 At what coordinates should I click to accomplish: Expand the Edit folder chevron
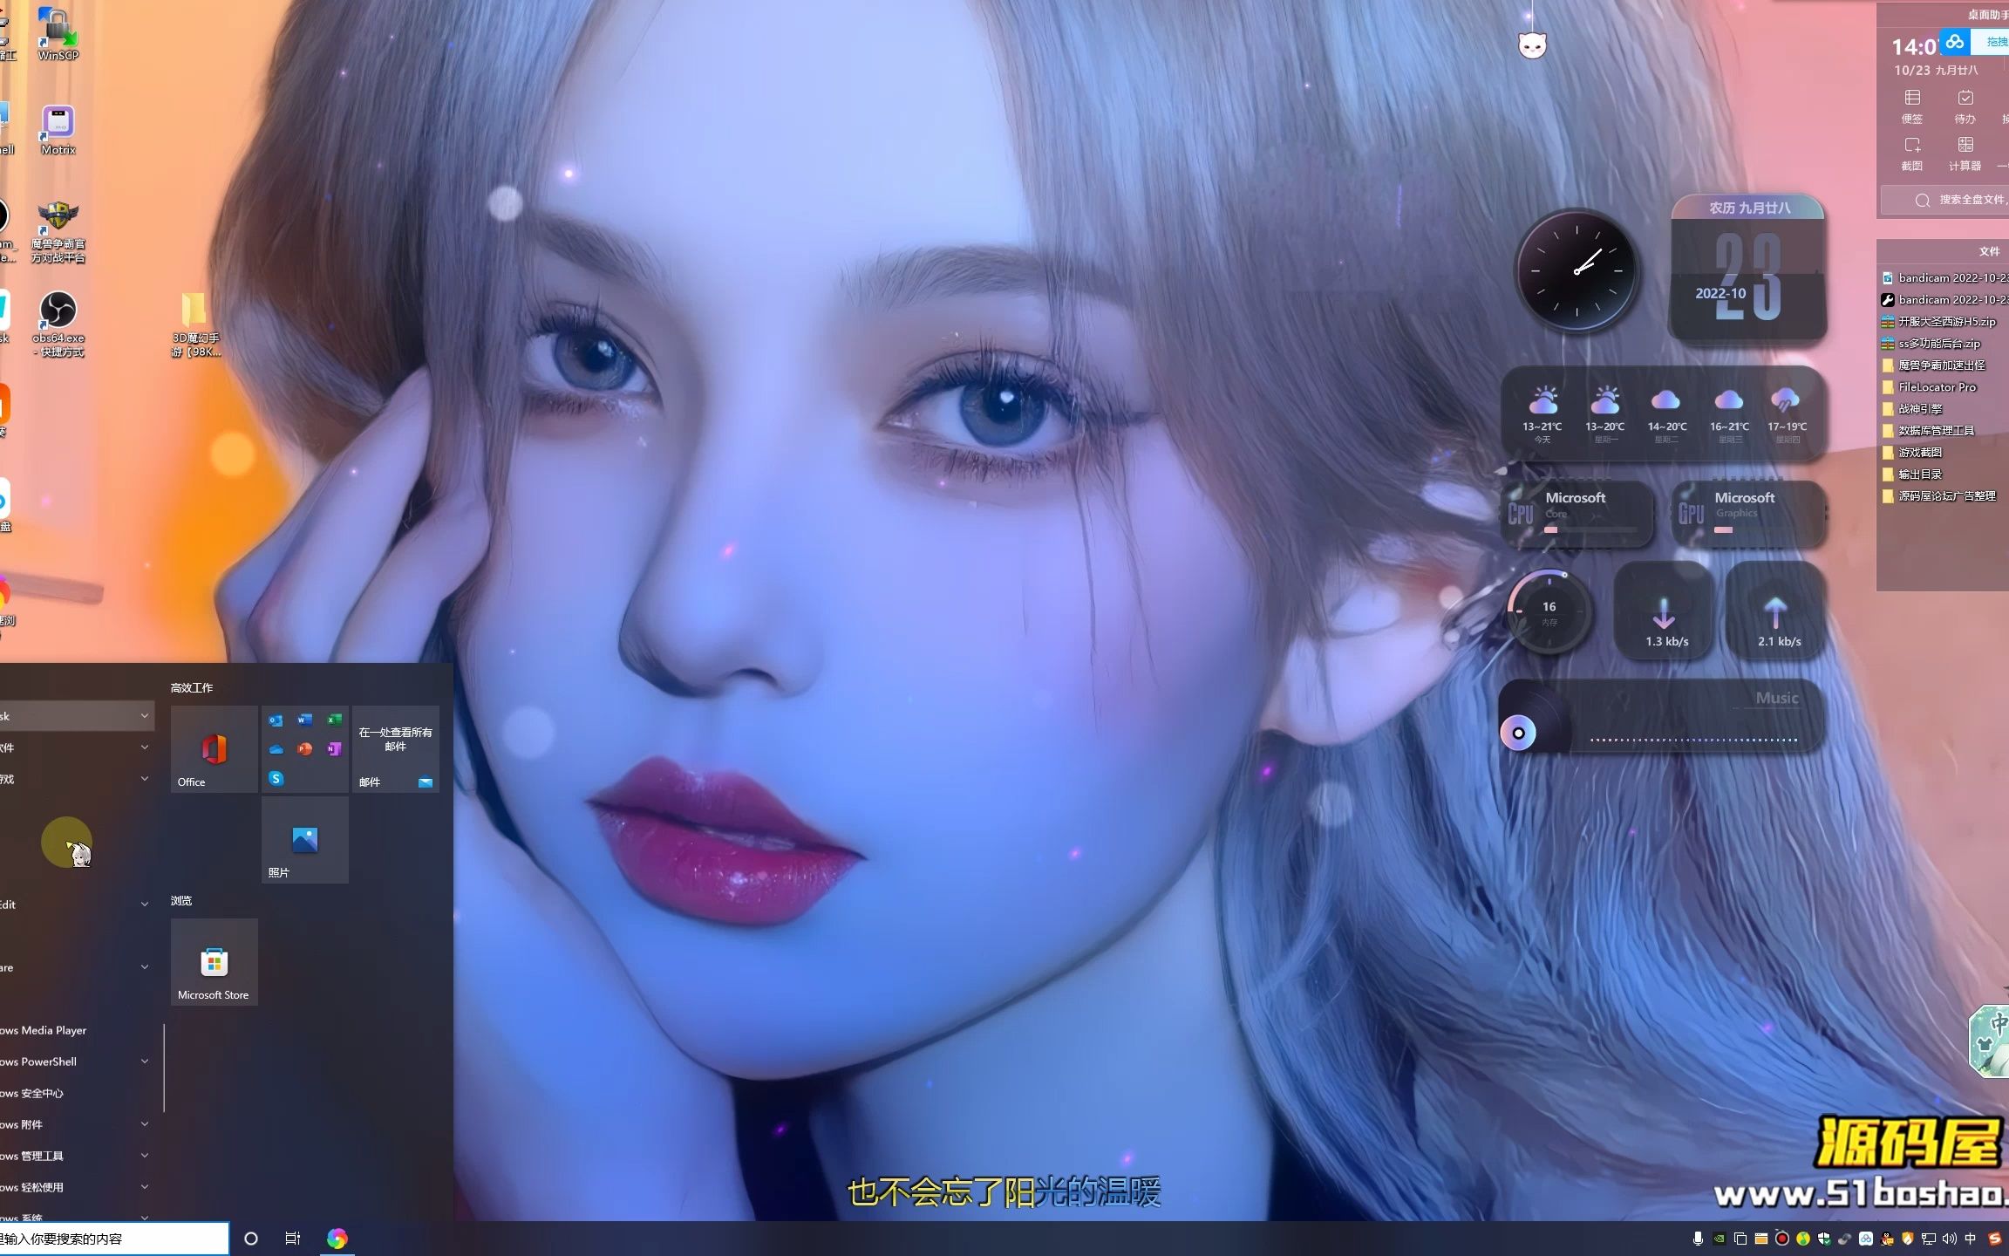tap(145, 904)
